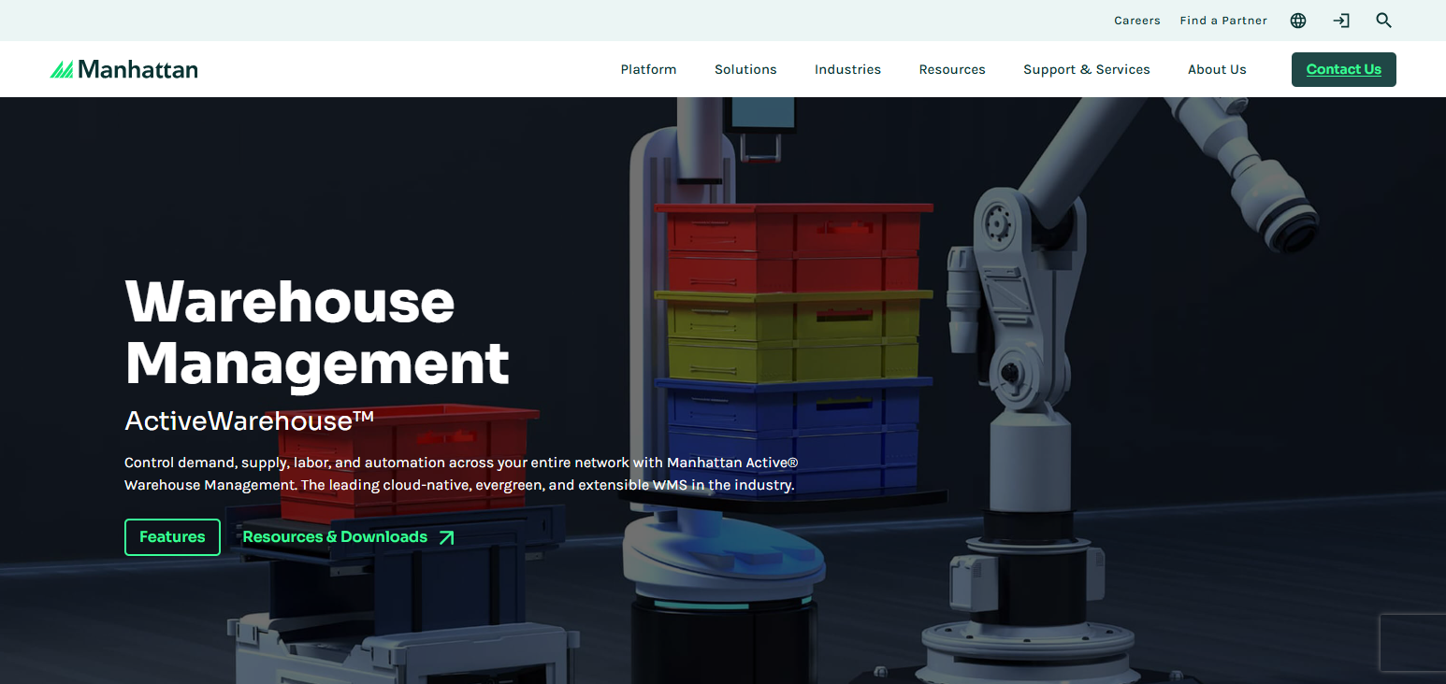This screenshot has width=1446, height=684.
Task: Click the Features button
Action: pos(172,537)
